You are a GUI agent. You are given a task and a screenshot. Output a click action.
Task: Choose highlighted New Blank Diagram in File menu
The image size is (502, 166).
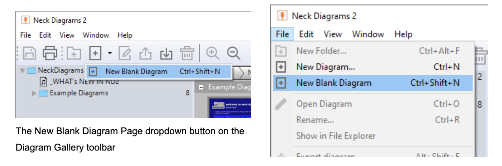click(373, 83)
